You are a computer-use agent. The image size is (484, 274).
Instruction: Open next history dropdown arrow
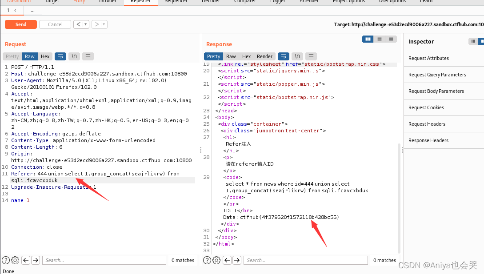pyautogui.click(x=104, y=24)
